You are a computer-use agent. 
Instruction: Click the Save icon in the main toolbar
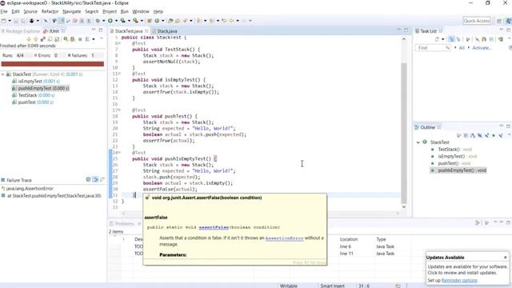(x=16, y=21)
